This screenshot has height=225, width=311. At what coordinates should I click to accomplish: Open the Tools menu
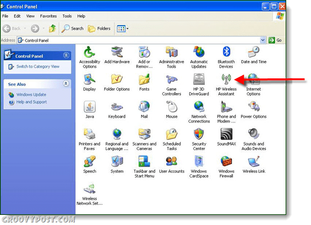(x=67, y=16)
